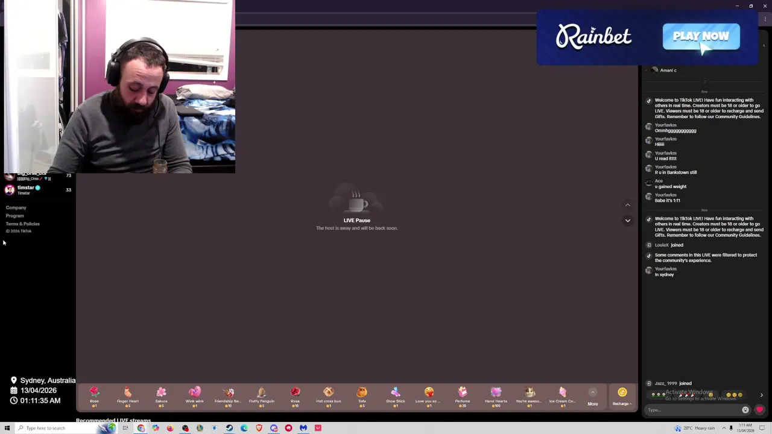Click 'LouieX joined' notice
772x434 pixels.
coord(669,245)
